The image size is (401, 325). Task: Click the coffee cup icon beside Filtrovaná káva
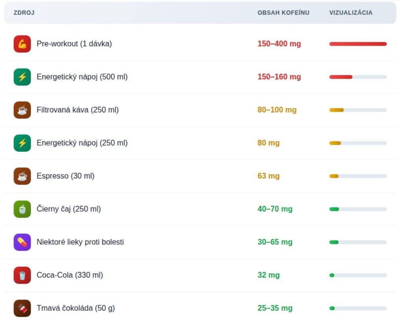pos(22,110)
